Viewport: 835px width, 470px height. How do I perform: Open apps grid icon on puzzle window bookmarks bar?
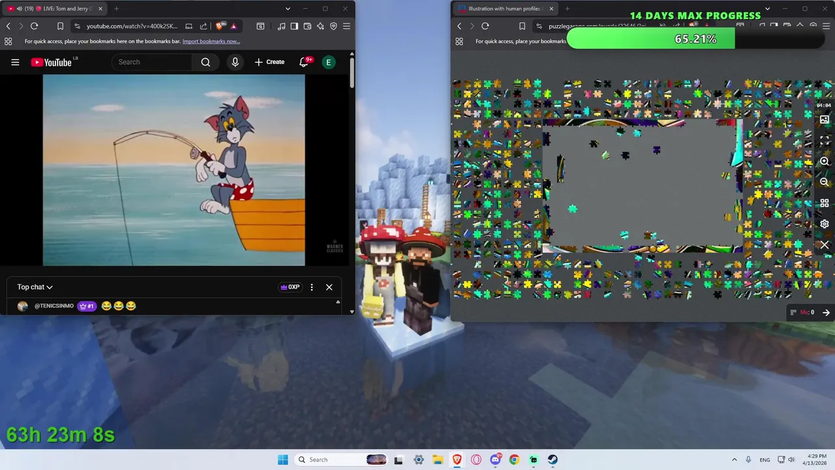tap(459, 41)
